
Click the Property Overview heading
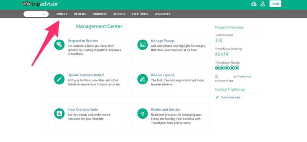(x=229, y=27)
